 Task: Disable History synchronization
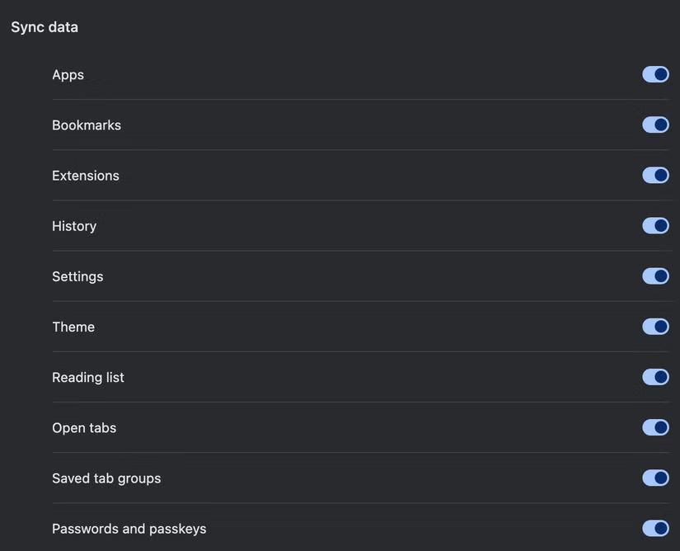655,224
